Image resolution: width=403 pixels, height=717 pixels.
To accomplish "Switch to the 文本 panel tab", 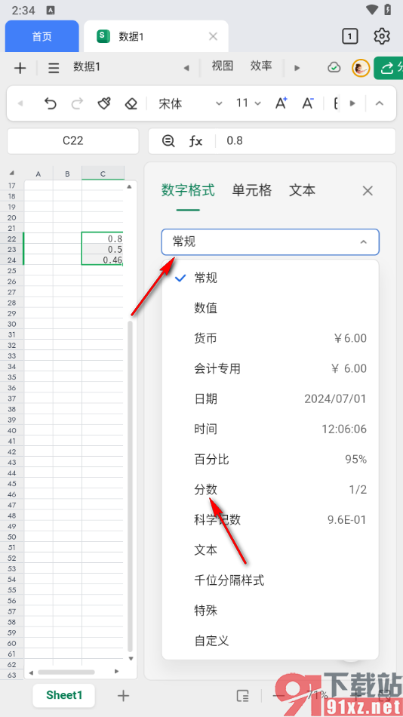I will (x=302, y=190).
